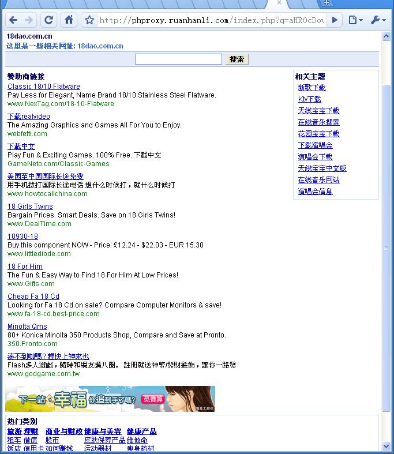Select the address bar URL field

click(212, 20)
